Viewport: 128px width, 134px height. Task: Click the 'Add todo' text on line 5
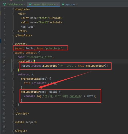pos(27,27)
